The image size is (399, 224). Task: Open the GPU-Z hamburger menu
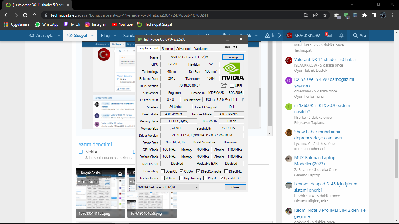(243, 47)
